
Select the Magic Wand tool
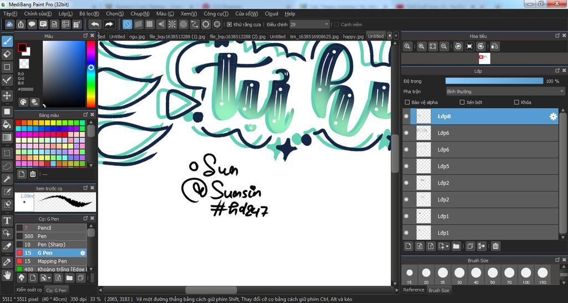point(7,179)
